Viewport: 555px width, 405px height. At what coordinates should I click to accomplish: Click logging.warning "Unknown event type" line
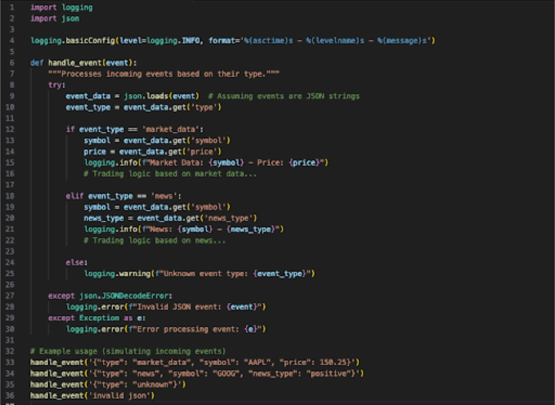(199, 274)
